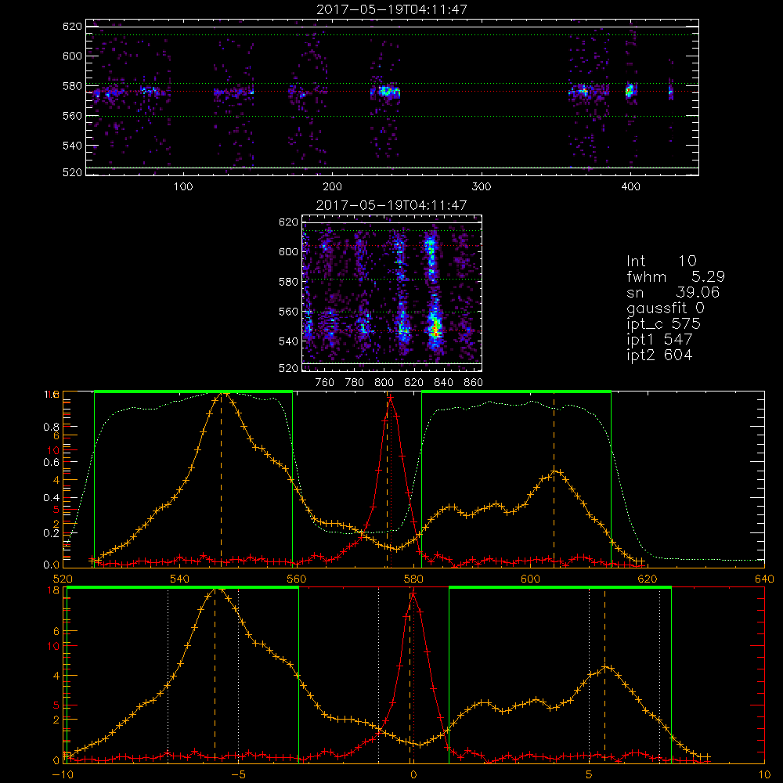Click the middle image title 2017-05-19T04:11:47
The height and width of the screenshot is (783, 783).
[391, 205]
